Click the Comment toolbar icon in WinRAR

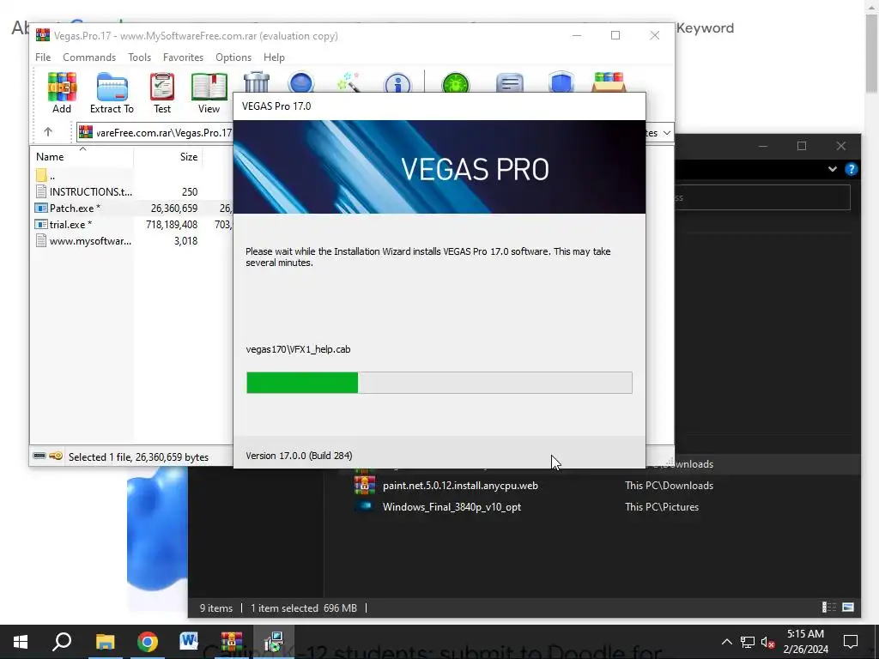point(510,82)
